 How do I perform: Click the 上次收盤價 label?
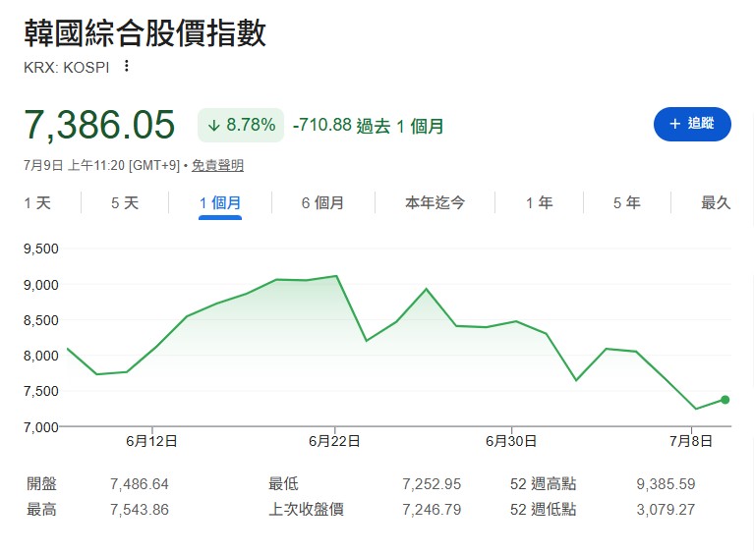click(x=307, y=510)
